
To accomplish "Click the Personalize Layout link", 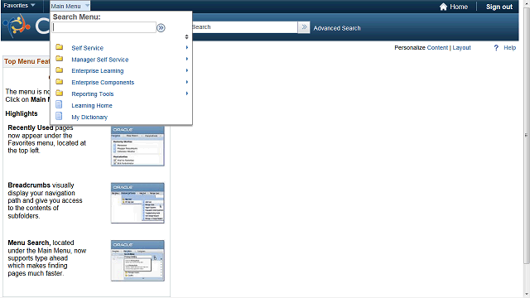I will pos(461,48).
